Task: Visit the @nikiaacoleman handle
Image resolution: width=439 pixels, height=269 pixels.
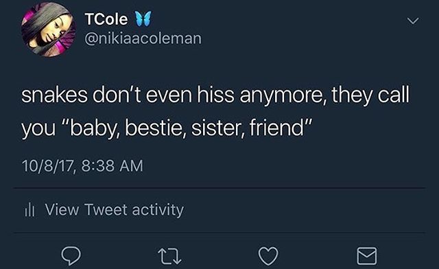Action: click(143, 38)
